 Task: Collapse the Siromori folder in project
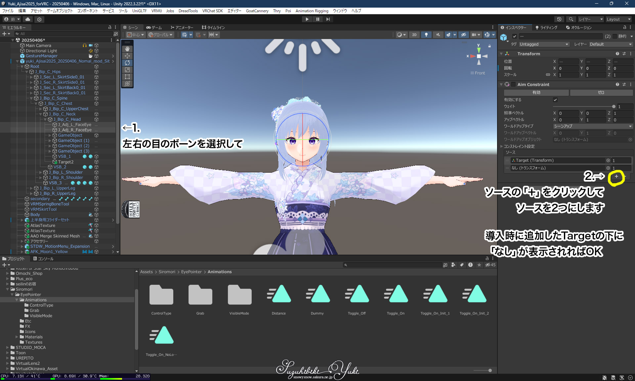[7, 289]
